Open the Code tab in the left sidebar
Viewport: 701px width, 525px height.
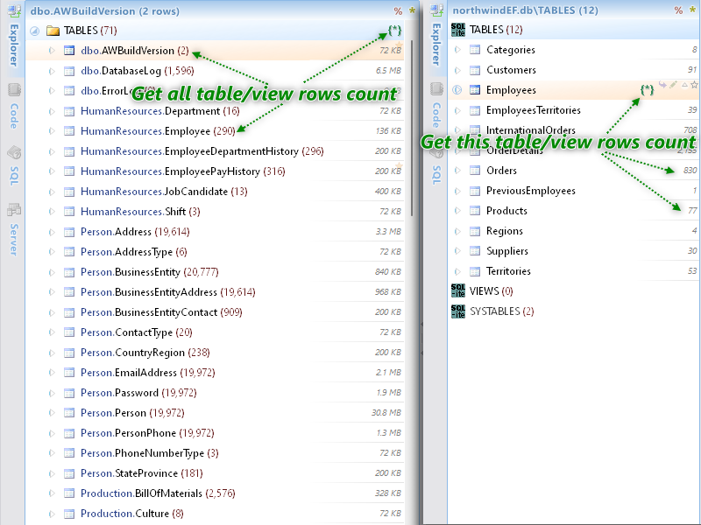[x=14, y=116]
